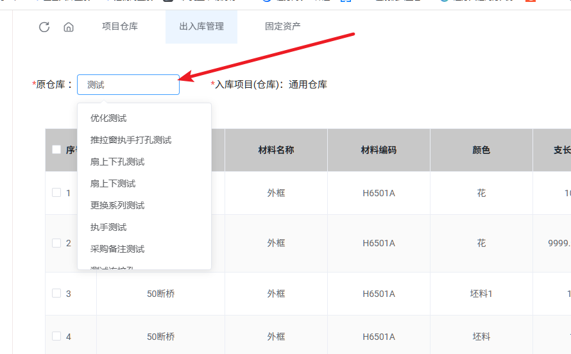
Task: Choose 更换系列测试 in the dropdown list
Action: 117,205
